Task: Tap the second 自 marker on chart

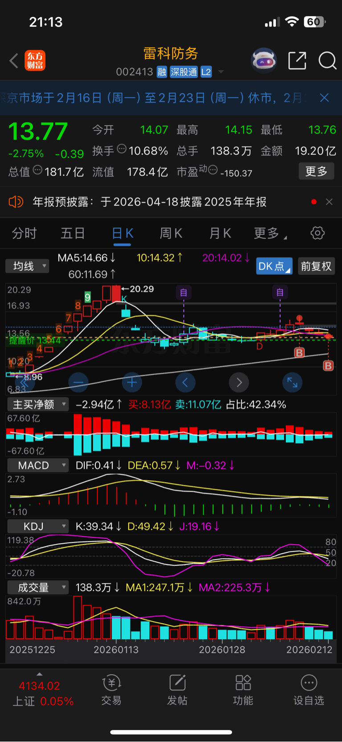Action: click(x=280, y=292)
